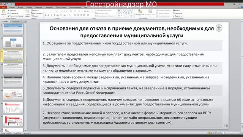Open the slide Layout (Макет) dropdown

pos(35,10)
